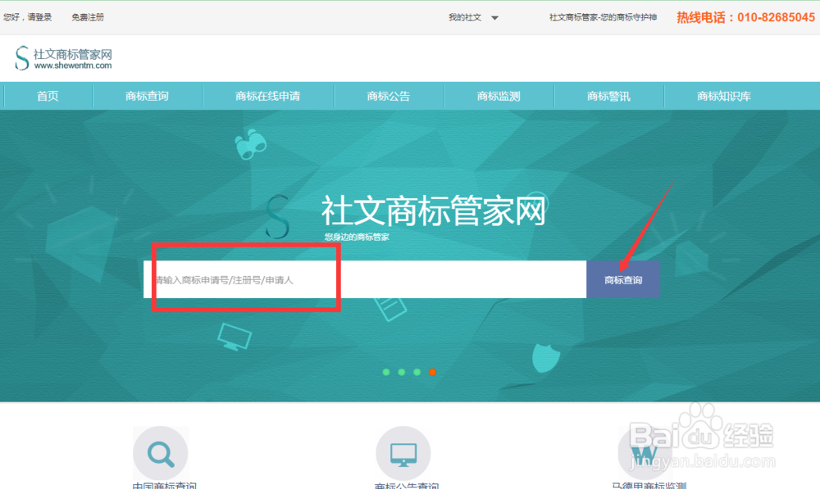Click the 免费注册 register link
Screen dimensions: 820x489
tap(88, 17)
